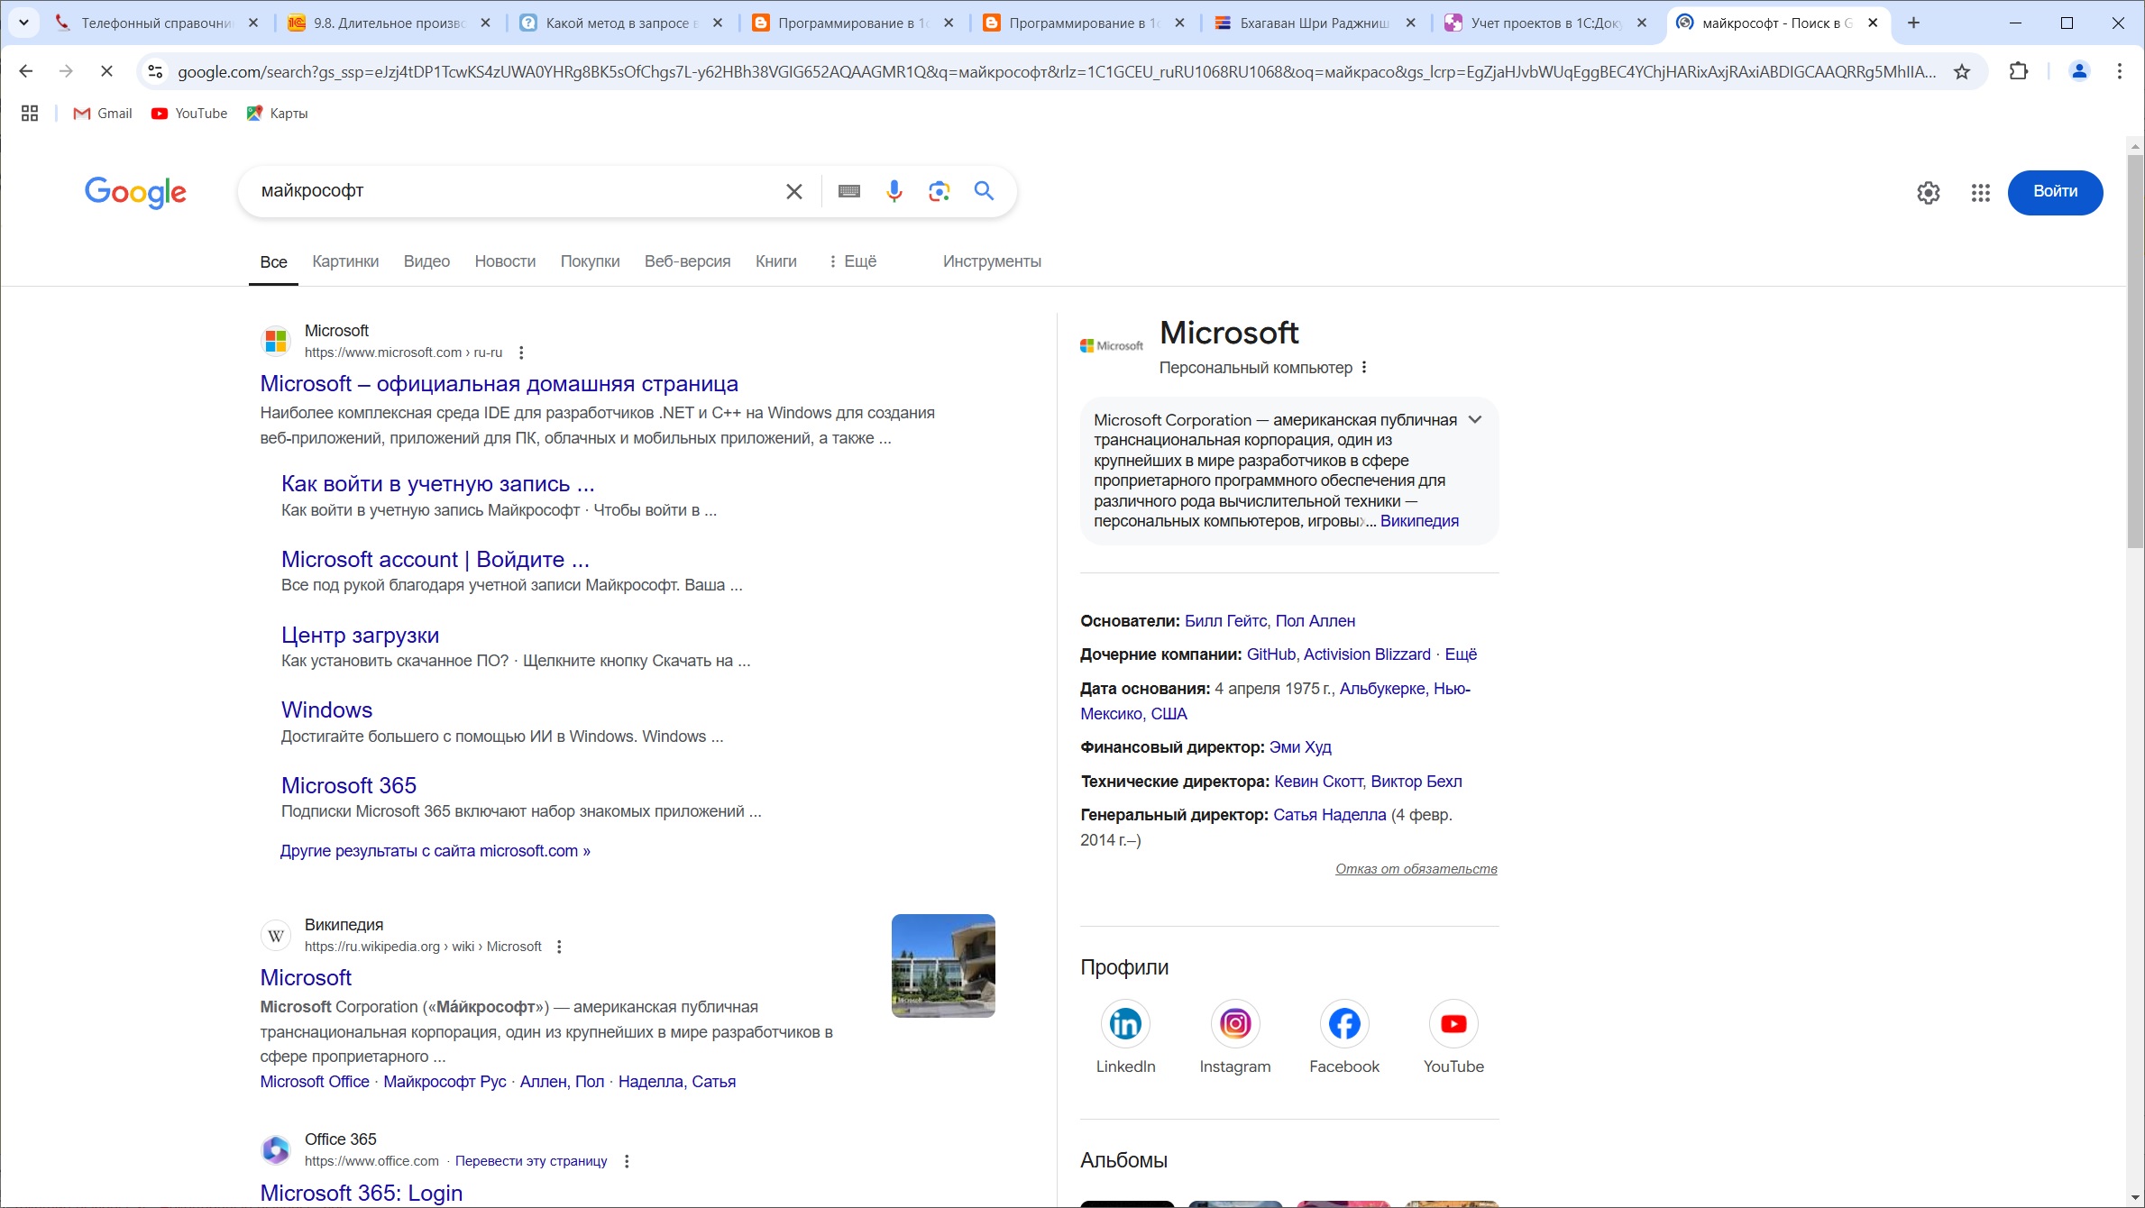The height and width of the screenshot is (1208, 2145).
Task: Open GitHub subsidiary link
Action: click(x=1270, y=654)
